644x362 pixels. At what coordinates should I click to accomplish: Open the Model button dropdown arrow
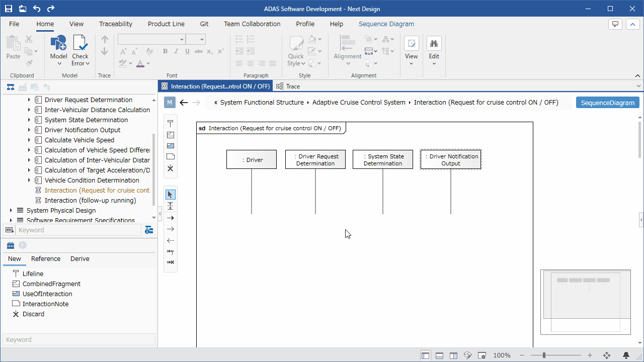59,63
